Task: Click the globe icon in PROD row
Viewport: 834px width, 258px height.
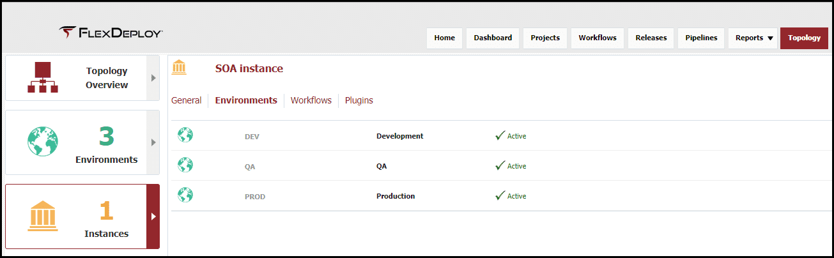Action: coord(185,195)
